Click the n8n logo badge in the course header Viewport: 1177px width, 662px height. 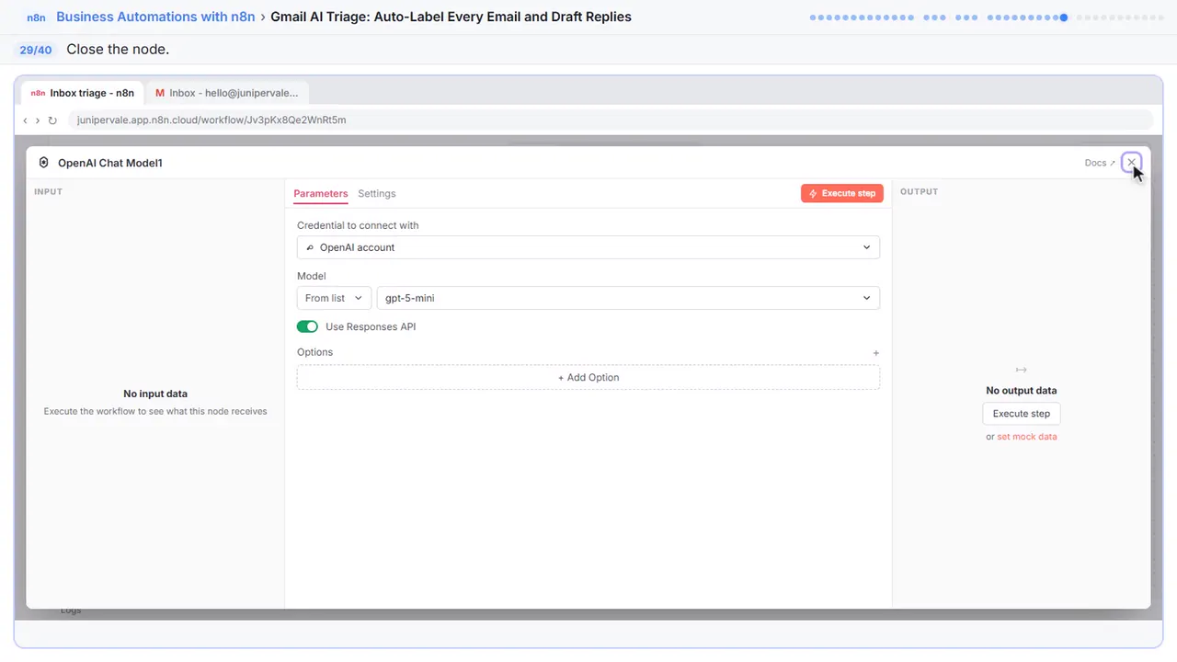point(37,17)
